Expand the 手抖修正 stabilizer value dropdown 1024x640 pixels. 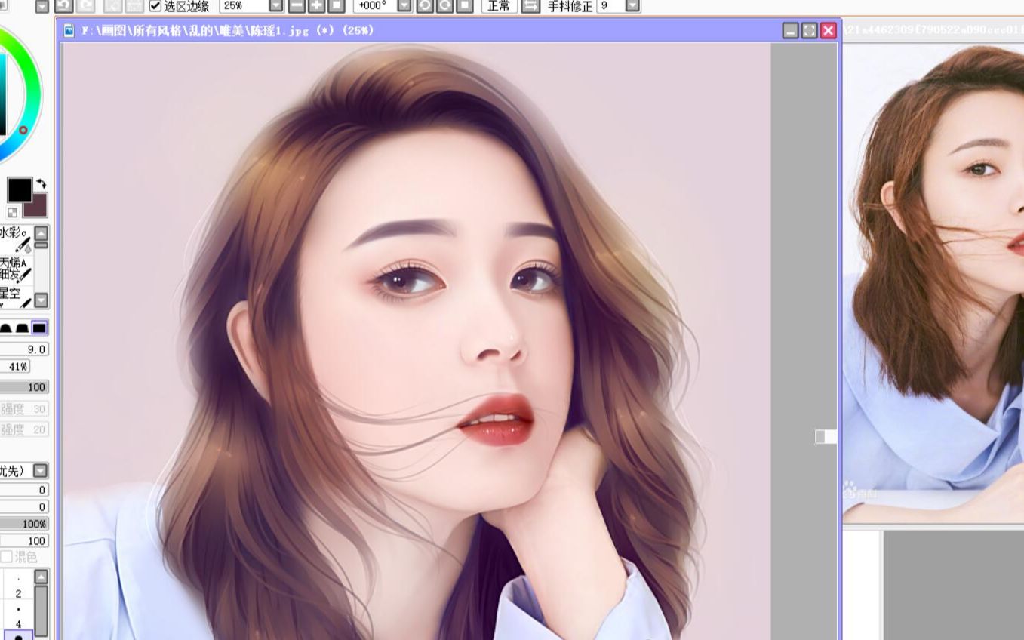[632, 6]
